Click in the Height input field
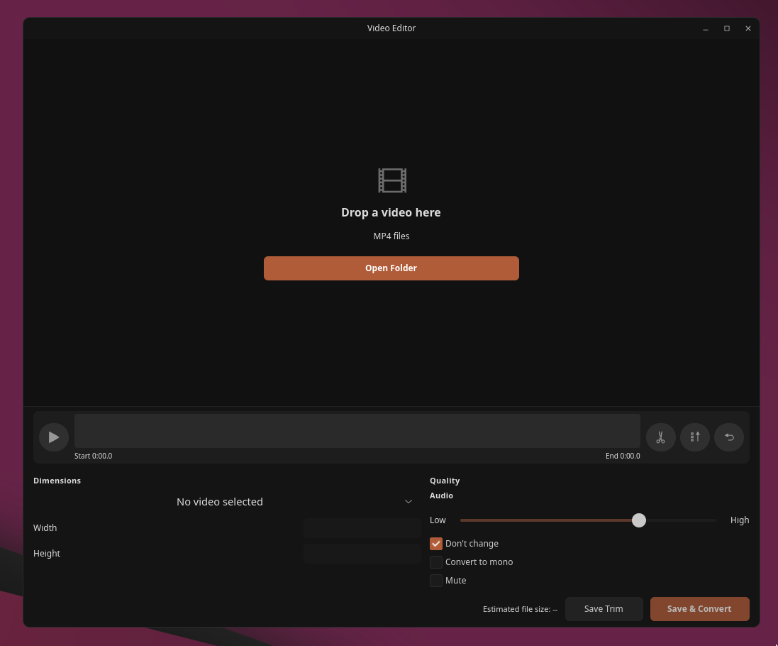Viewport: 778px width, 646px height. pos(362,554)
